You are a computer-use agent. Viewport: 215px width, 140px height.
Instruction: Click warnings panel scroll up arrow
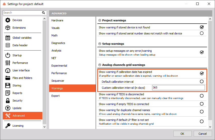click(210, 19)
